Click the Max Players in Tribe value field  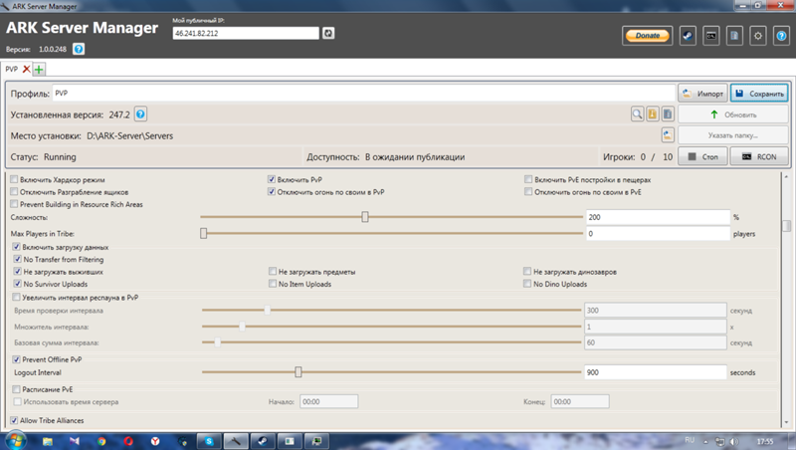click(658, 233)
